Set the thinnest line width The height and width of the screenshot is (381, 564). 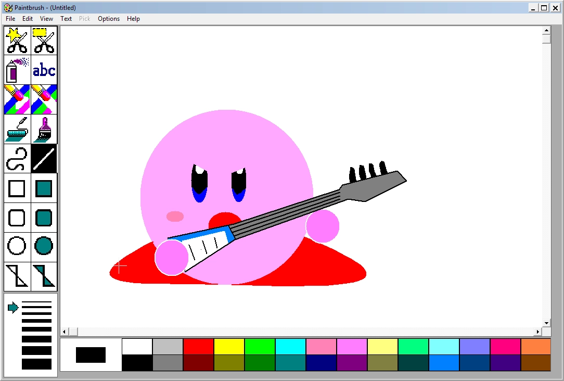pos(37,302)
